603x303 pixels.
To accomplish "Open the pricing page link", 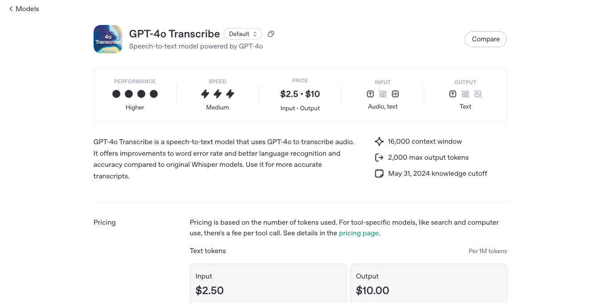I will [359, 233].
